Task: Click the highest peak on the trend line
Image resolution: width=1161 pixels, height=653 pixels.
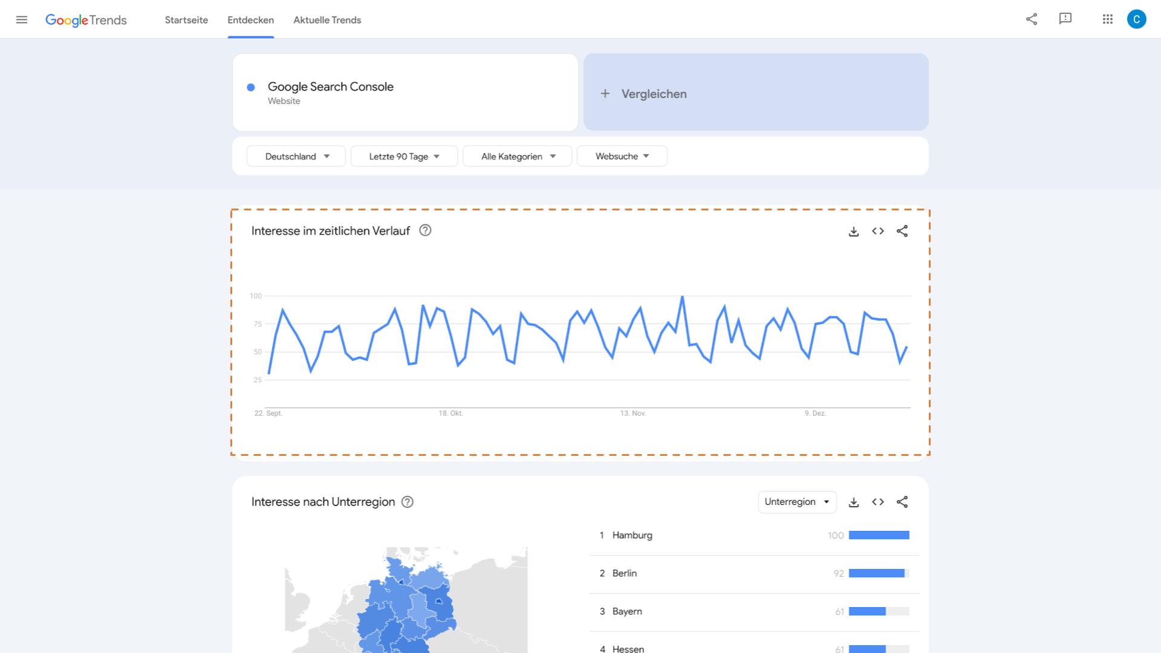Action: [x=682, y=296]
